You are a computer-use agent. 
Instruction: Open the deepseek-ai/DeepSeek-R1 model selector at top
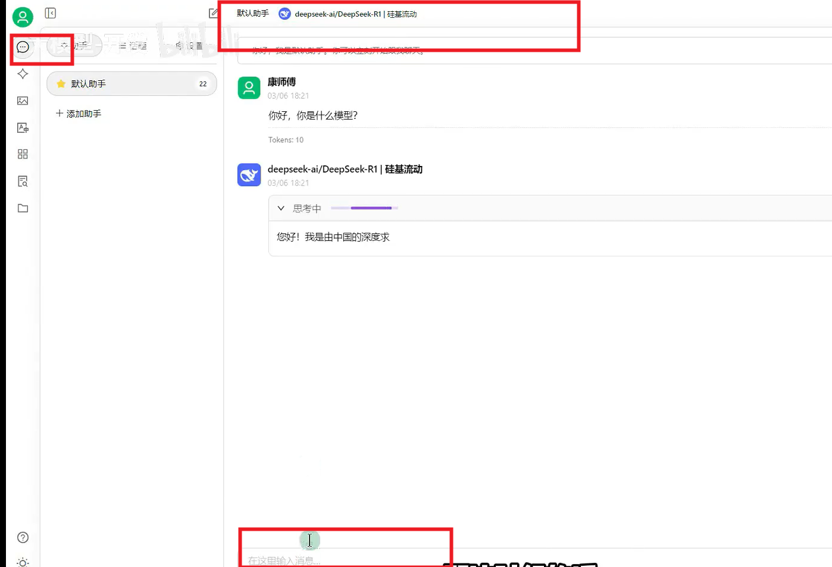tap(348, 14)
